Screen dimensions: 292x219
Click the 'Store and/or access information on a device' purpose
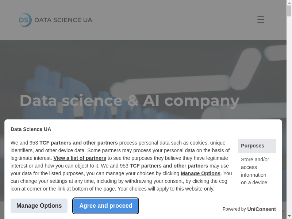pos(255,171)
